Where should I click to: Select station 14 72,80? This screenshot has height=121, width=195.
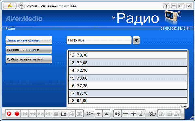click(x=128, y=71)
